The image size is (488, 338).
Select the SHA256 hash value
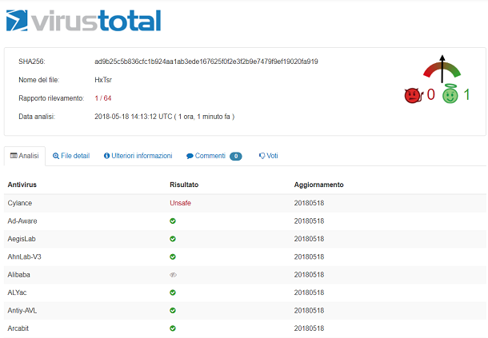(x=206, y=62)
